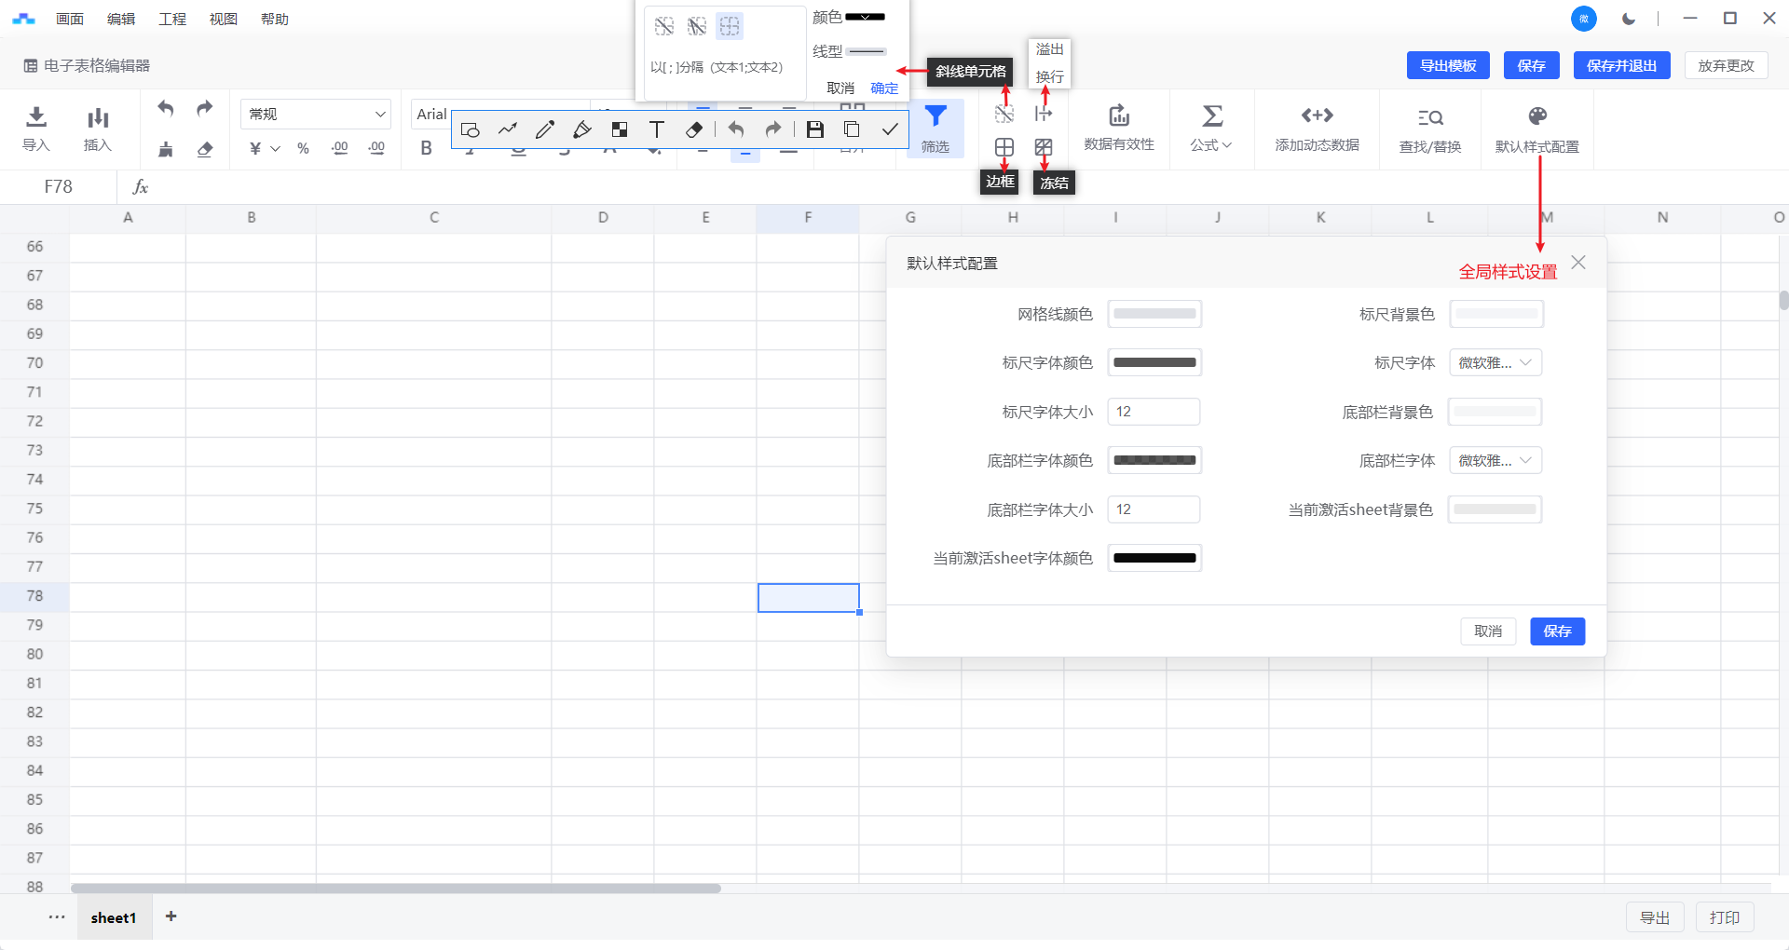Toggle dark mode with the moon icon
The height and width of the screenshot is (950, 1789).
[1628, 19]
